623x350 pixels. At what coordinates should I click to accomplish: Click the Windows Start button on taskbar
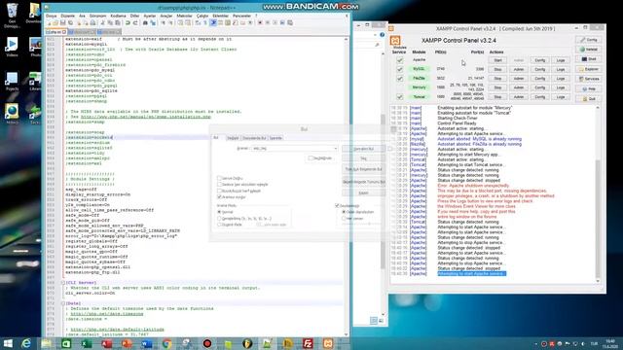tap(8, 343)
